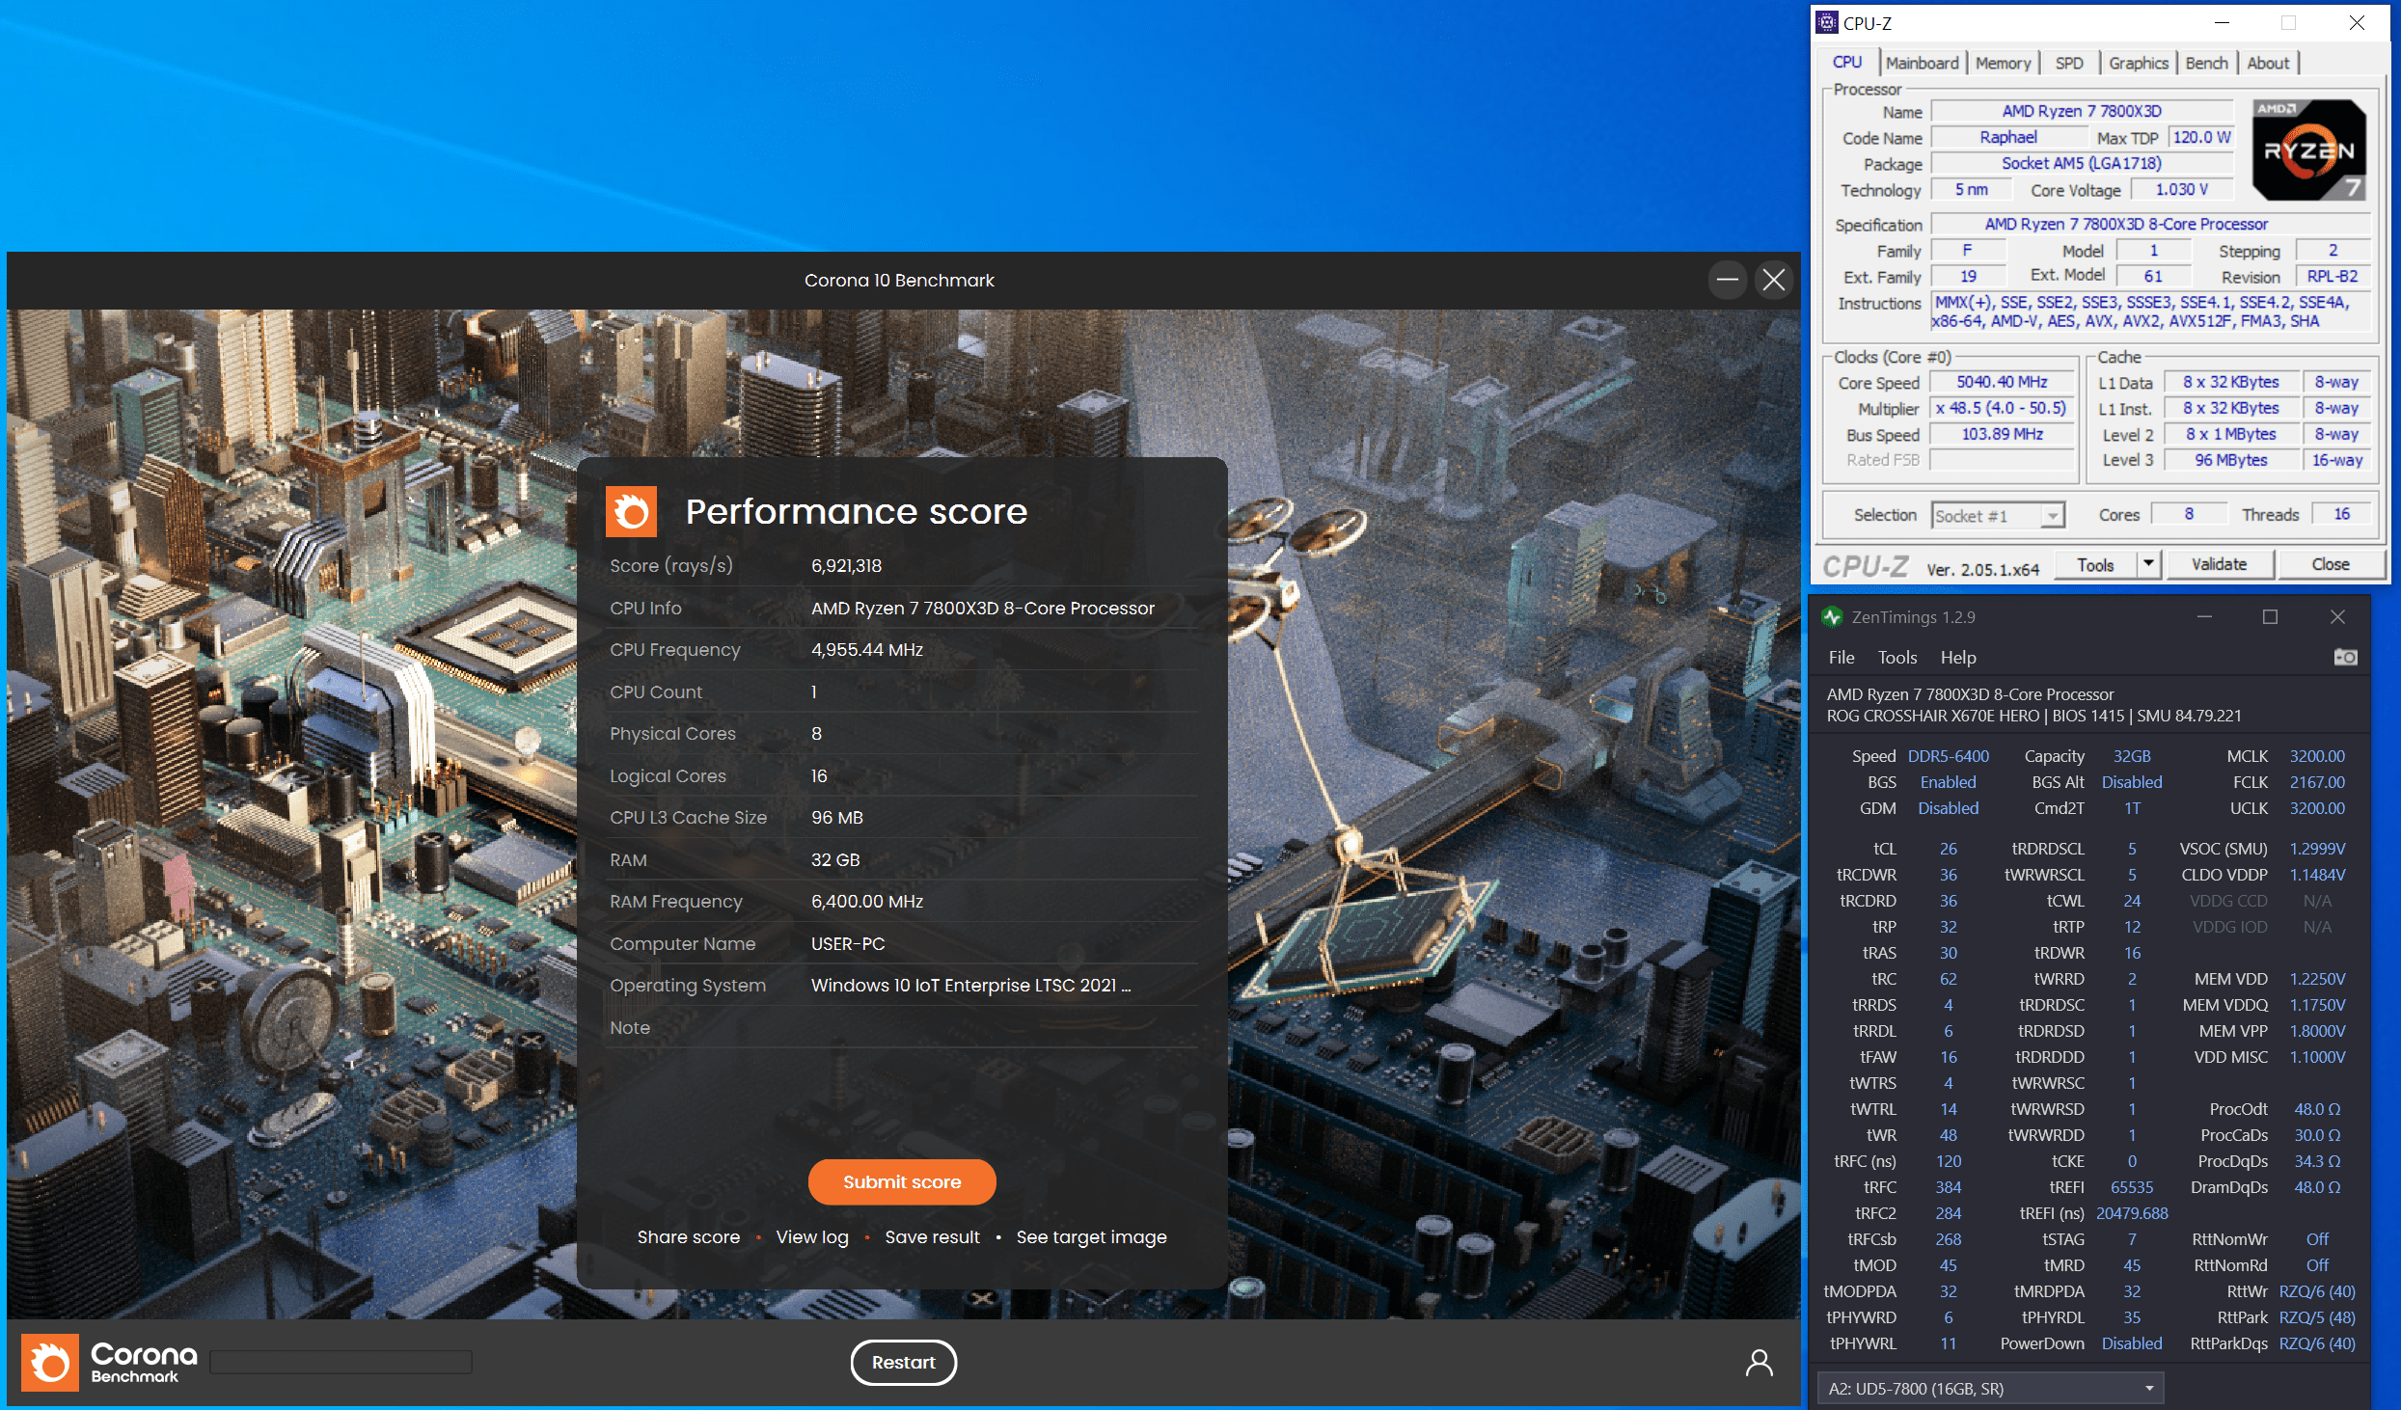
Task: Click the Multiplier value x 48.5
Action: tap(2003, 409)
